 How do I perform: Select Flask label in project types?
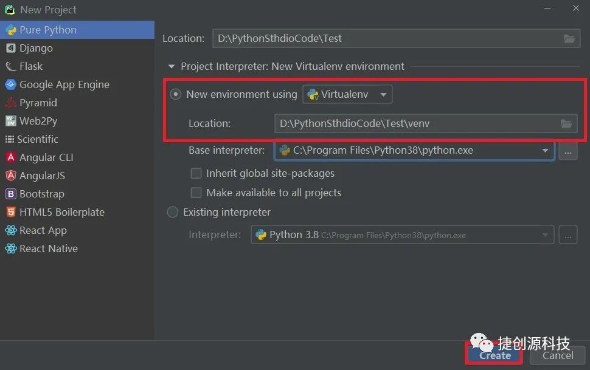click(31, 66)
